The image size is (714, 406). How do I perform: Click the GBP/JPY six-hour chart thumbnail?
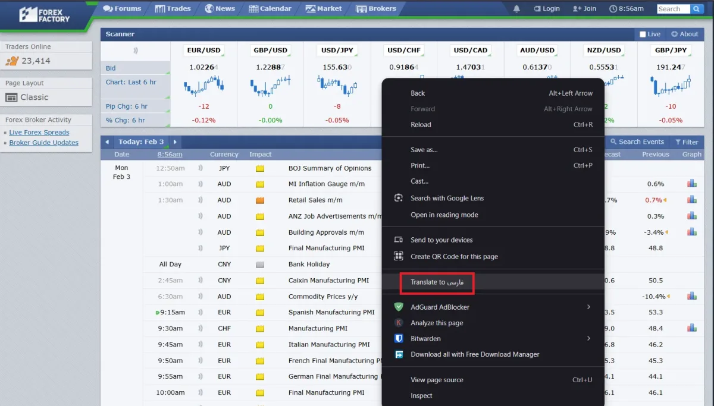671,86
